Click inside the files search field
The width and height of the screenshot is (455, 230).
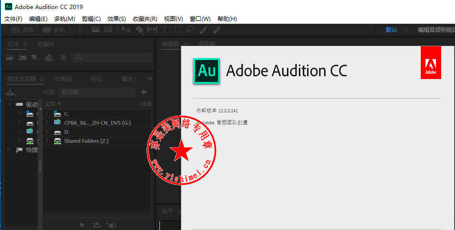point(112,58)
